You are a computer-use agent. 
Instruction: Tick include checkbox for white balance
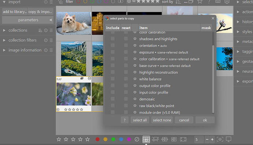(x=113, y=79)
